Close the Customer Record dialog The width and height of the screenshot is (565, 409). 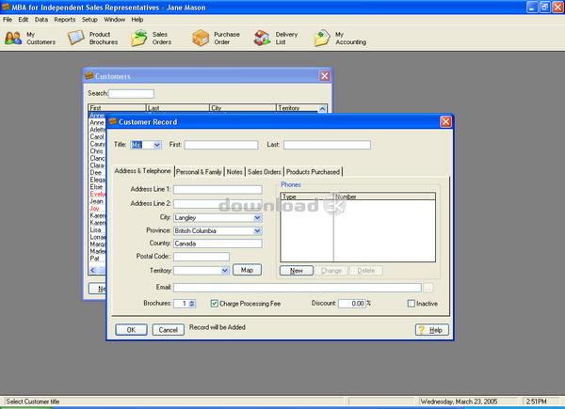pos(445,121)
